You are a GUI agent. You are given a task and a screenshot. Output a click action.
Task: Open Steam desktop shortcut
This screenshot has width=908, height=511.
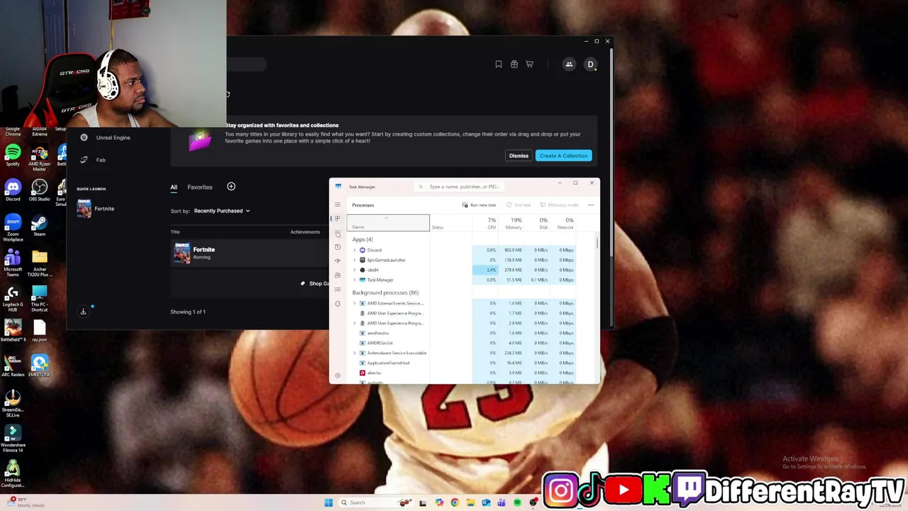[39, 226]
